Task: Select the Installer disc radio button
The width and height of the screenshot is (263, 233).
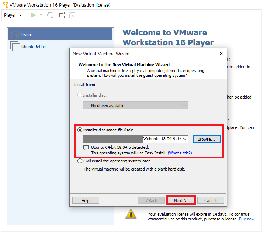Action: (80, 95)
